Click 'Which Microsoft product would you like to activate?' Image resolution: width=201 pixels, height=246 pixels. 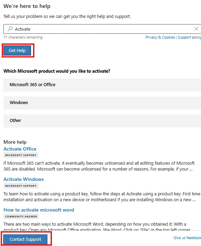[57, 71]
